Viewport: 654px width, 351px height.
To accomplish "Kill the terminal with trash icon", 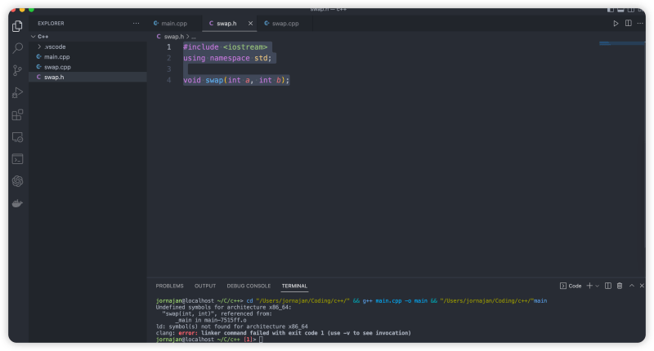I will click(x=620, y=286).
